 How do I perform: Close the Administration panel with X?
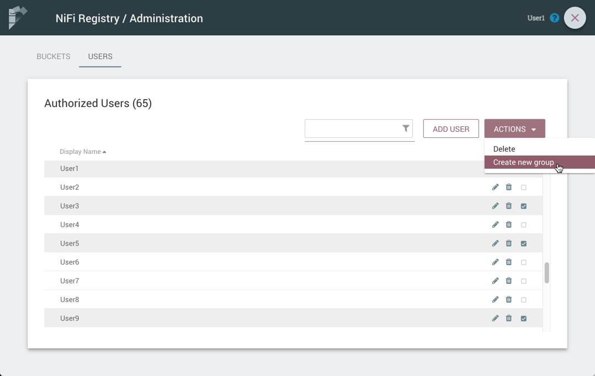[575, 18]
